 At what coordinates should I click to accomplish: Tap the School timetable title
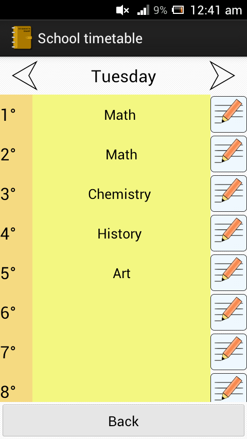(x=90, y=39)
